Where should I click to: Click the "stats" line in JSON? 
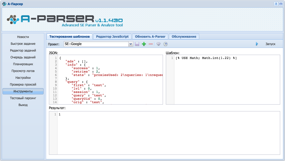(117, 75)
